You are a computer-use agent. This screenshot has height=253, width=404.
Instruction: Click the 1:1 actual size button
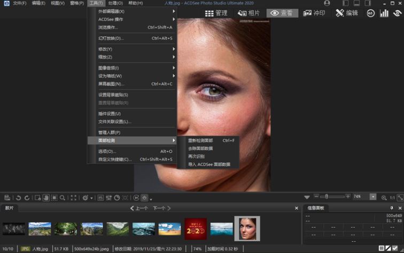[392, 198]
